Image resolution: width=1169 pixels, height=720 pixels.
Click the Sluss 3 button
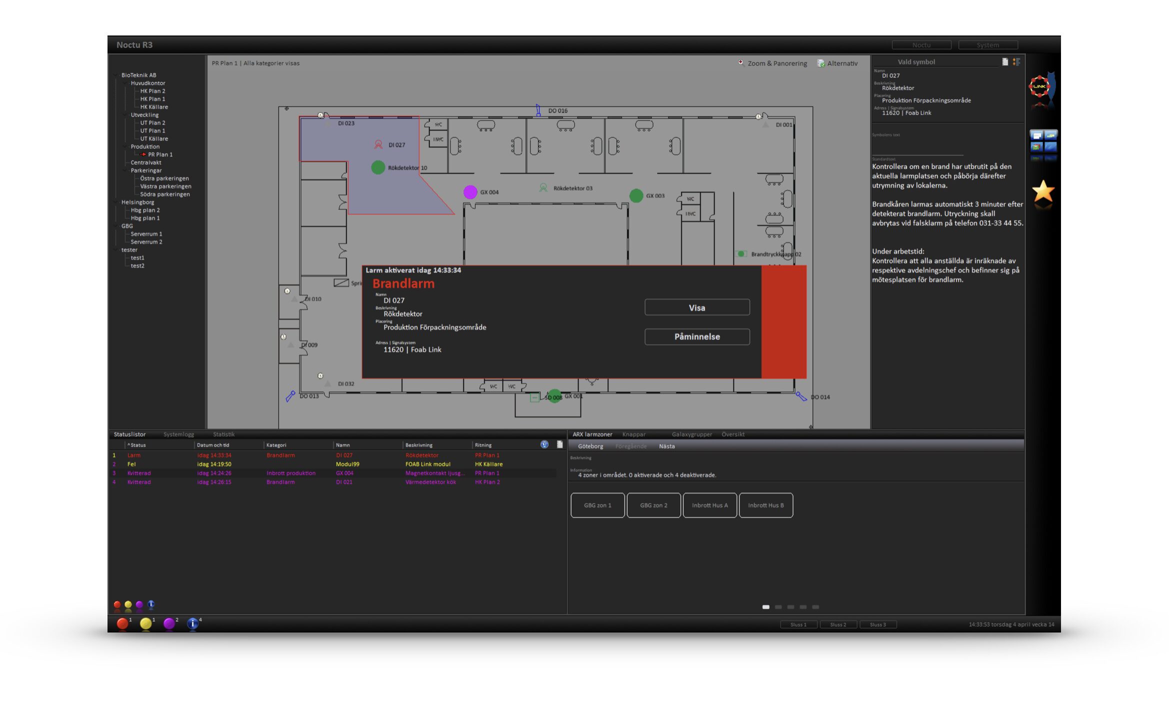877,624
